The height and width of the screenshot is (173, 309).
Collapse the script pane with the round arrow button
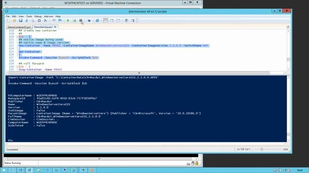(288, 27)
